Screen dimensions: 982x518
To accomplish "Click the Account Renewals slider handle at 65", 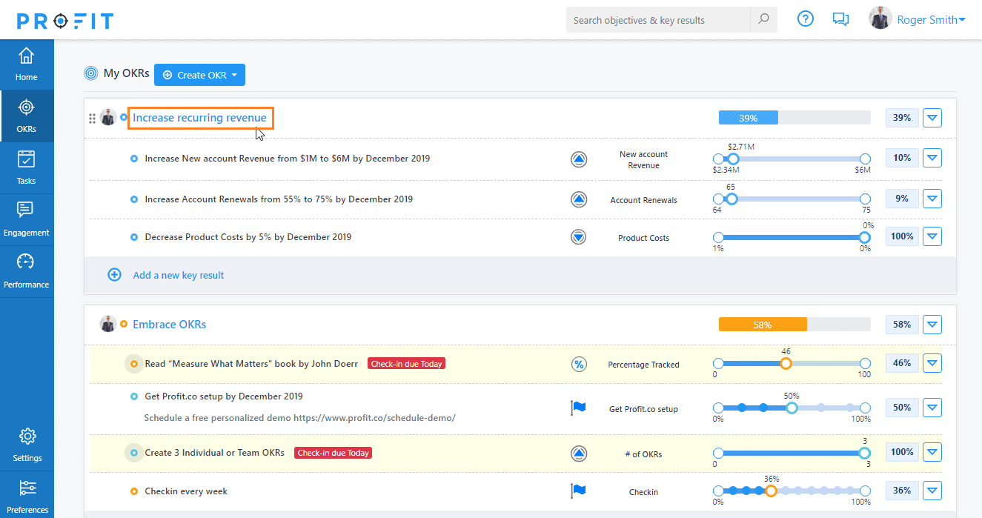I will (x=731, y=199).
